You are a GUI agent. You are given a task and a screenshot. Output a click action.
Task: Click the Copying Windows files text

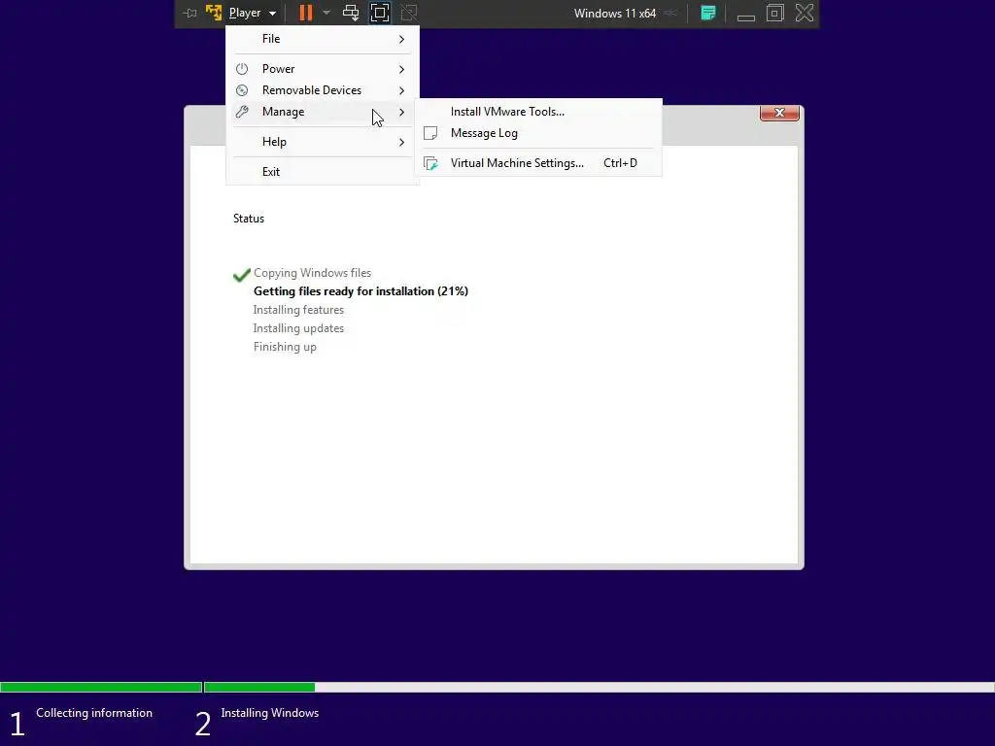312,273
